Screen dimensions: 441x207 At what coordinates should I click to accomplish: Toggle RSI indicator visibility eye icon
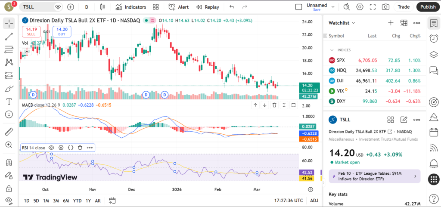(x=51, y=148)
